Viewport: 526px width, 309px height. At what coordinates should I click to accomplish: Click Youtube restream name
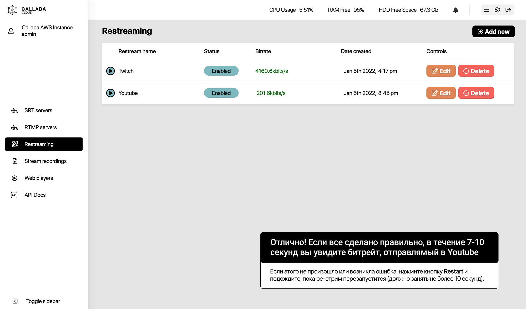pyautogui.click(x=128, y=93)
